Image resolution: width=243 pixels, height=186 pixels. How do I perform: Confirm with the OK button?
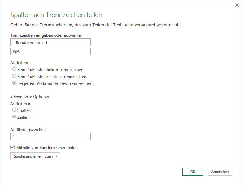tap(193, 172)
